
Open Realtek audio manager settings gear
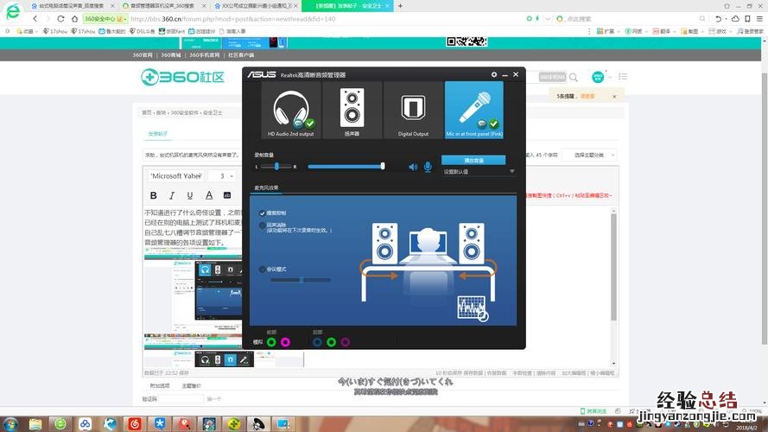[494, 75]
